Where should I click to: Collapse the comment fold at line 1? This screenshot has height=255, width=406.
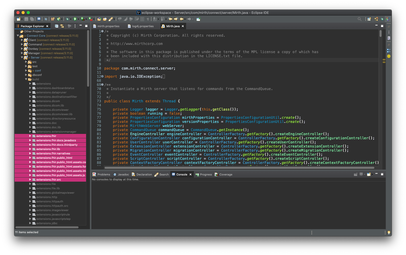coord(102,31)
